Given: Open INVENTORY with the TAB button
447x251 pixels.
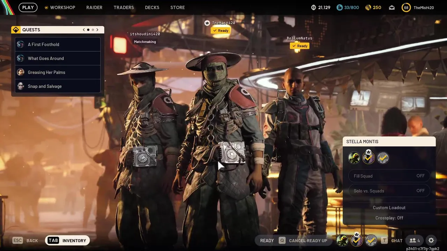Looking at the screenshot, I should point(67,241).
